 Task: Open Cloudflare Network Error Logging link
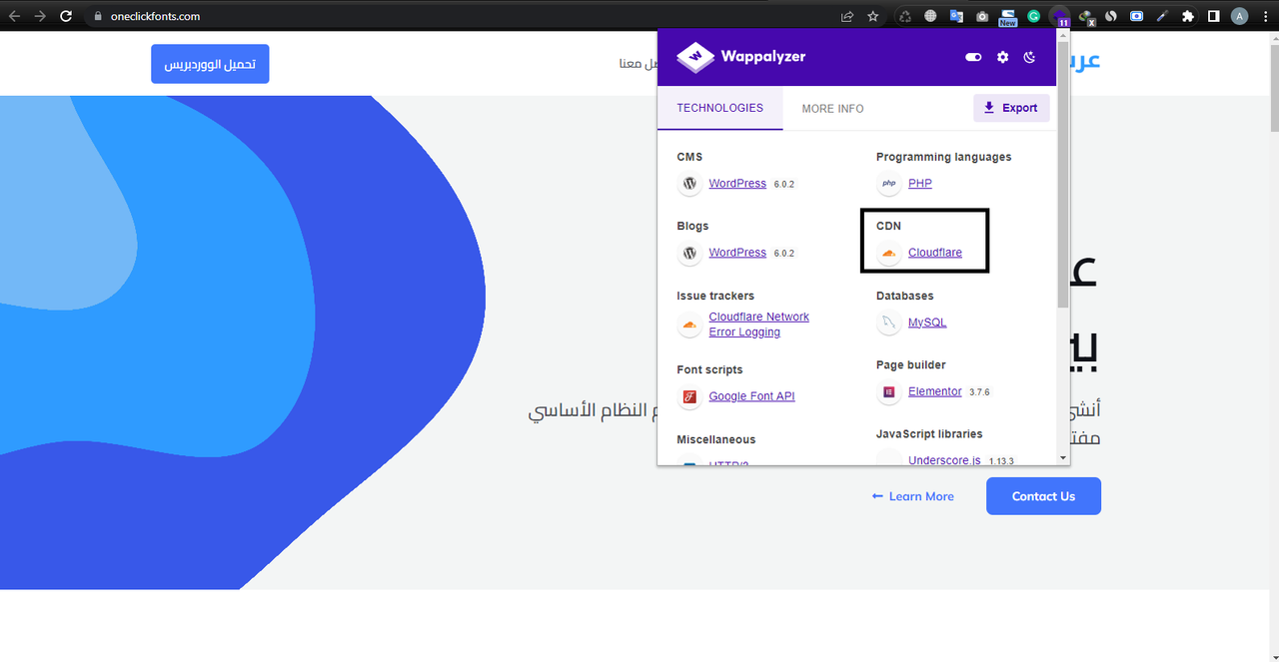(x=758, y=325)
